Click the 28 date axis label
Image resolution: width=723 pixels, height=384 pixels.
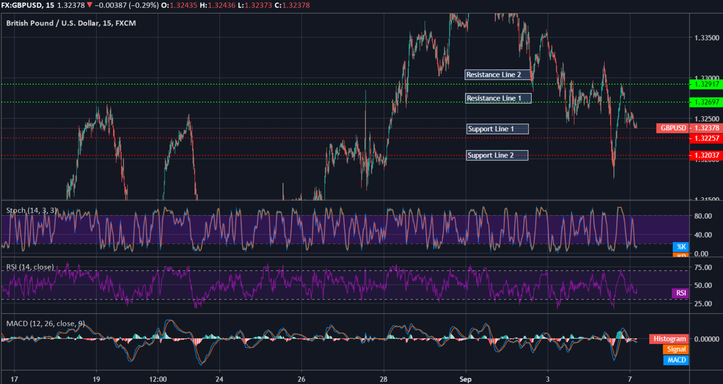click(x=384, y=380)
